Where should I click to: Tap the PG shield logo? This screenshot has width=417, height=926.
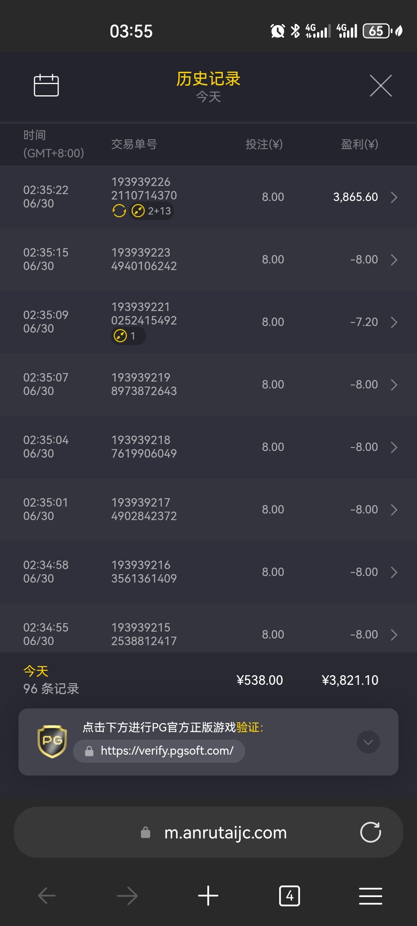pyautogui.click(x=52, y=742)
